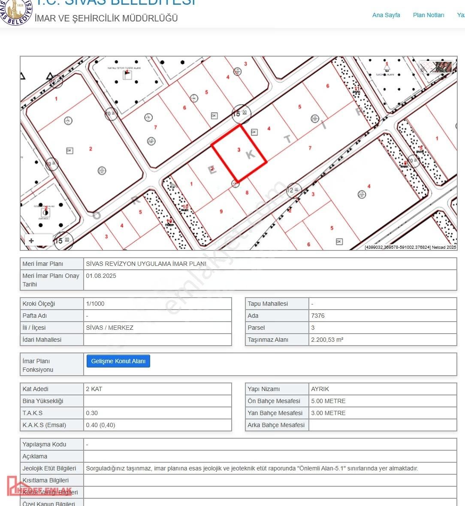Switch basemap using the top-right map thumbnail
Screen dimensions: 465x506
coord(436,67)
